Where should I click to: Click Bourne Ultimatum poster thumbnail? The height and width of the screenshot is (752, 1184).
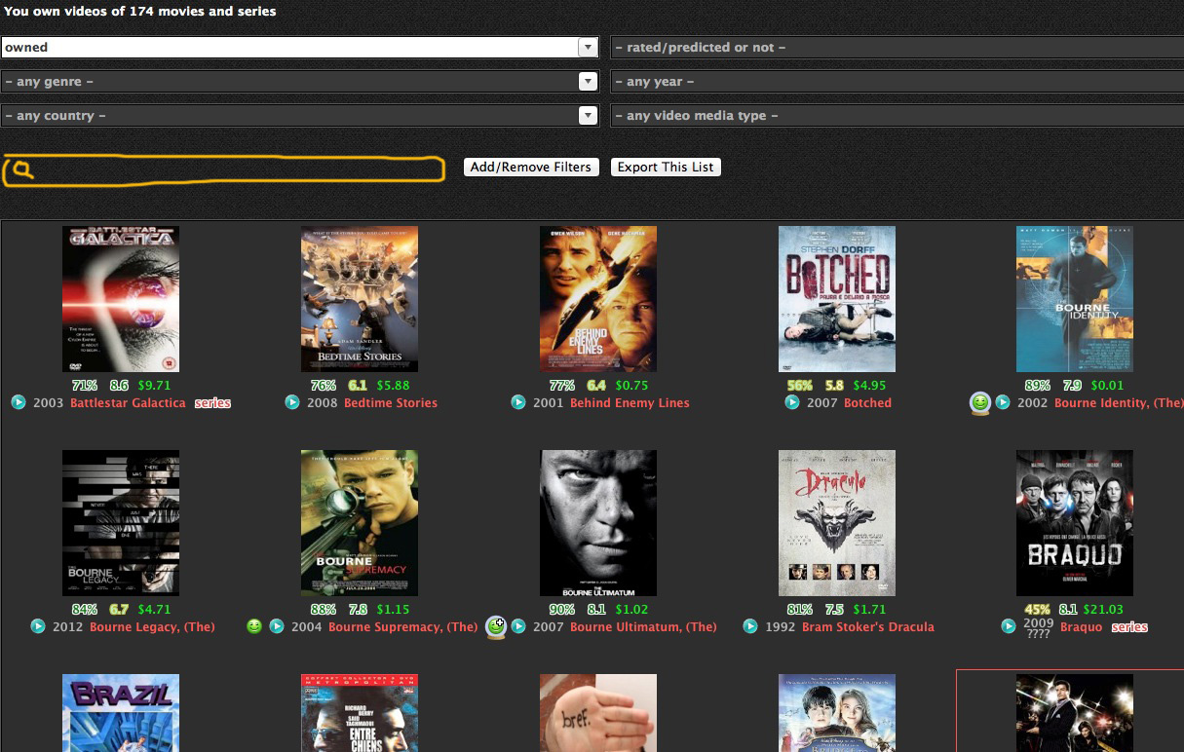coord(598,523)
